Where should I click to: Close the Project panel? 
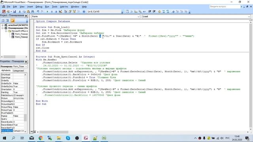[26, 16]
